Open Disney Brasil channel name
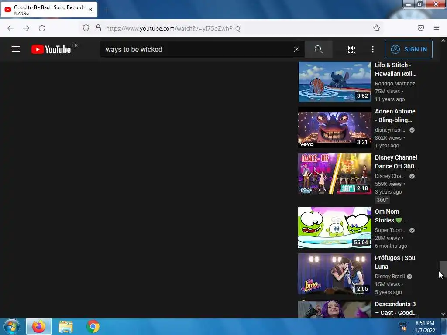 (x=390, y=276)
